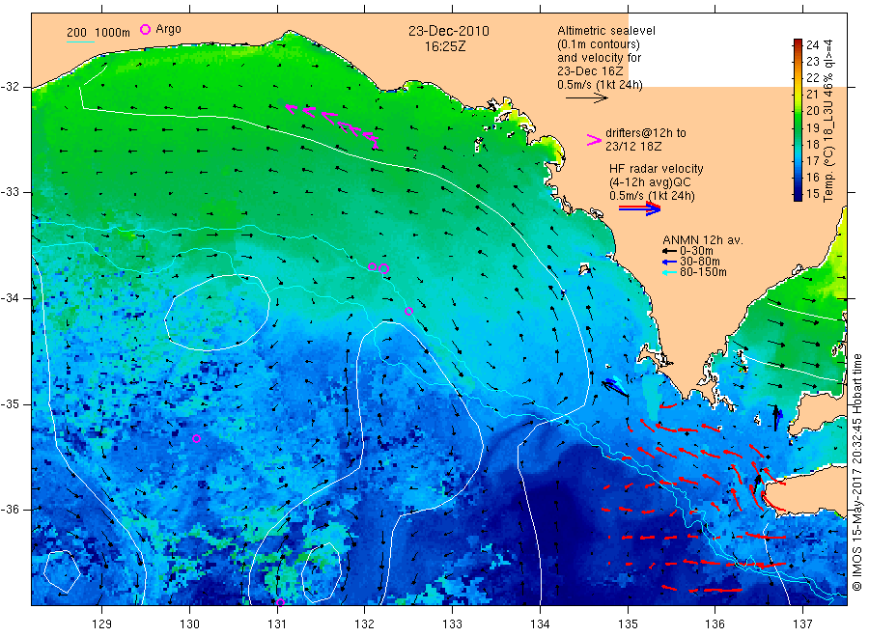The width and height of the screenshot is (869, 637).
Task: Click the latitude label -34
Action: [x=10, y=298]
